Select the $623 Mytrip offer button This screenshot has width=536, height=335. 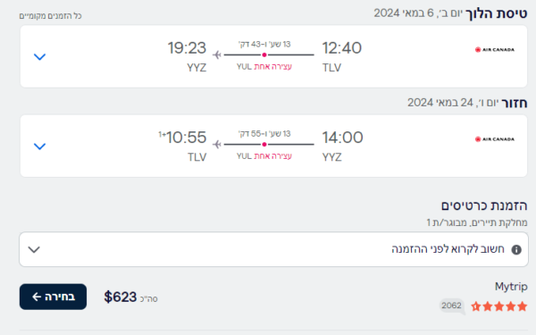[53, 297]
